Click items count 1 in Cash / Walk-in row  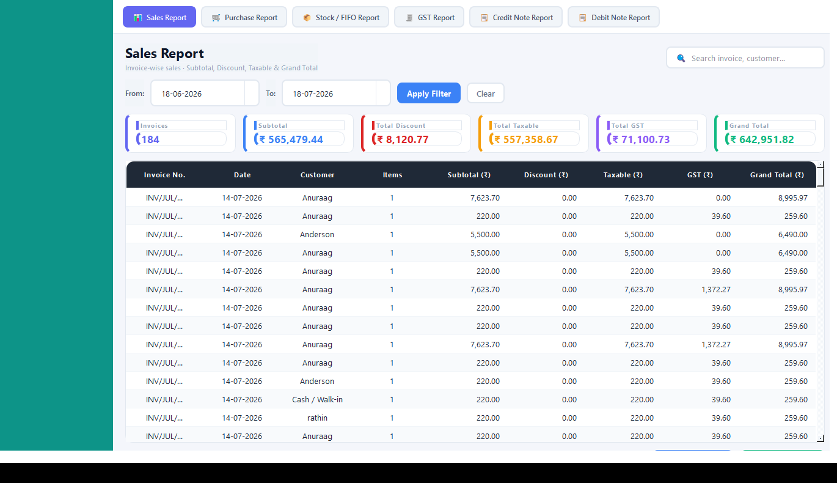point(392,399)
